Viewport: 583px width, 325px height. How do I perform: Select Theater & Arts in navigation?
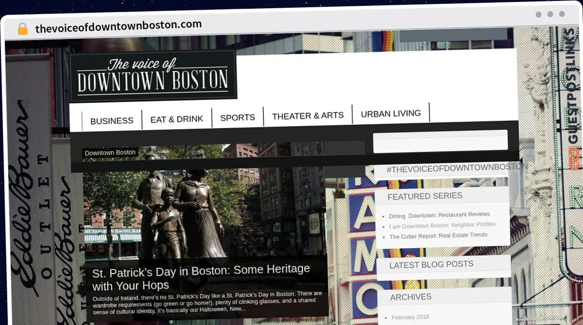click(x=308, y=115)
